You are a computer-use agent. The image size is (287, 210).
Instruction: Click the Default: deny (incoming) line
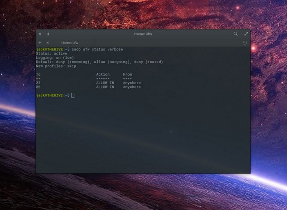100,62
